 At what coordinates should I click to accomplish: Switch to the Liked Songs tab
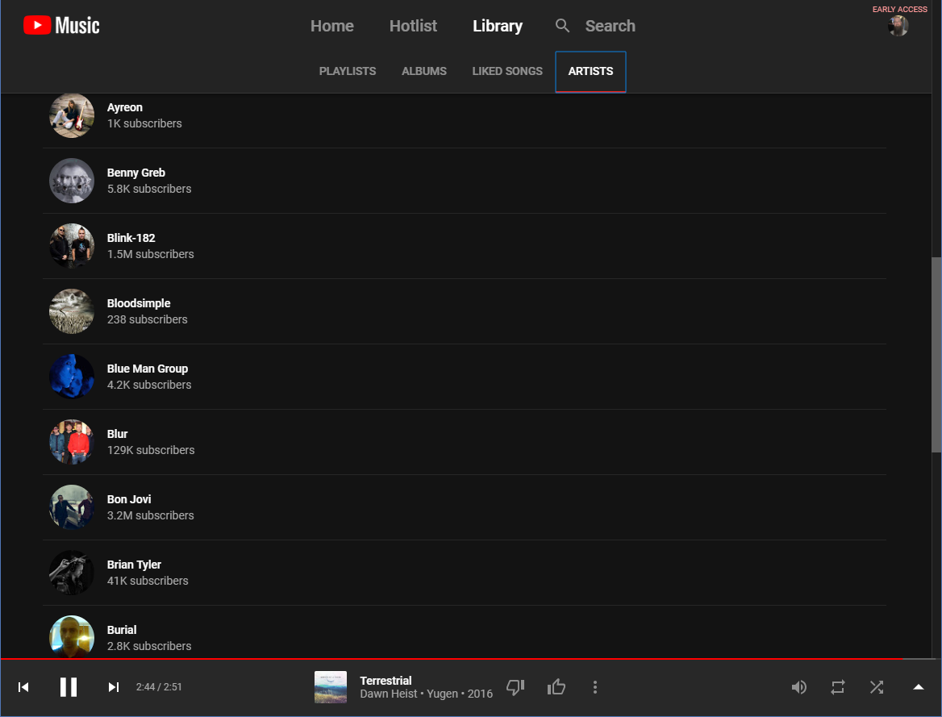pos(507,71)
